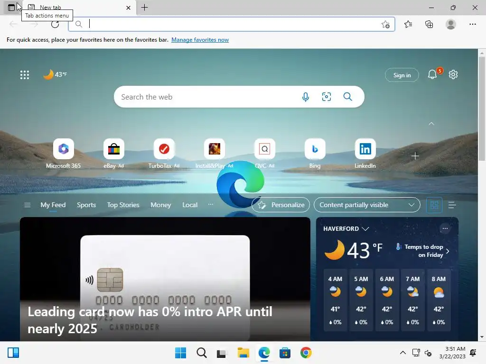This screenshot has height=364, width=486.
Task: Open the muted volume tray icon
Action: click(x=428, y=353)
